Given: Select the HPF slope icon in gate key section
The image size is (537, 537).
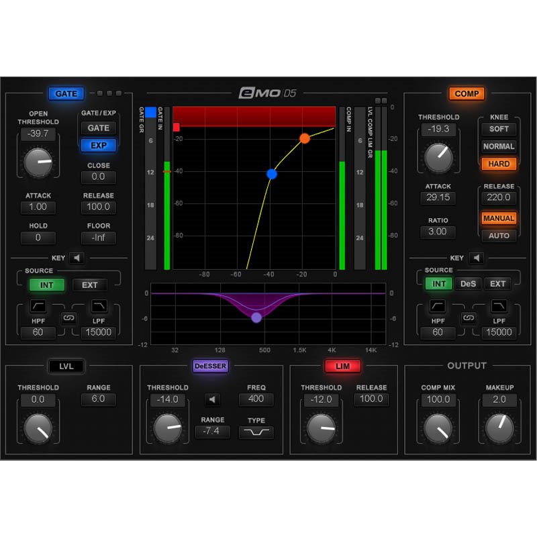Looking at the screenshot, I should (x=38, y=305).
